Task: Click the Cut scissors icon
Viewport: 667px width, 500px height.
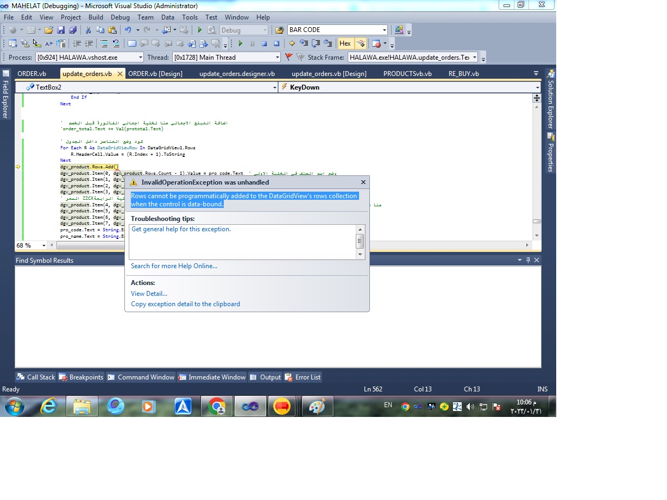Action: [x=89, y=30]
